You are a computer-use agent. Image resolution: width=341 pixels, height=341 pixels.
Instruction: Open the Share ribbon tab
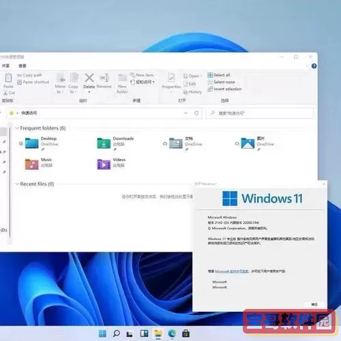point(5,65)
